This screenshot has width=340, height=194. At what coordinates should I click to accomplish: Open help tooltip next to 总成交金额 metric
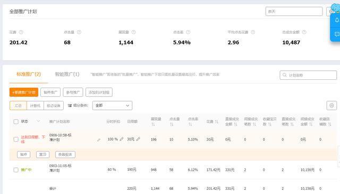tap(304, 32)
